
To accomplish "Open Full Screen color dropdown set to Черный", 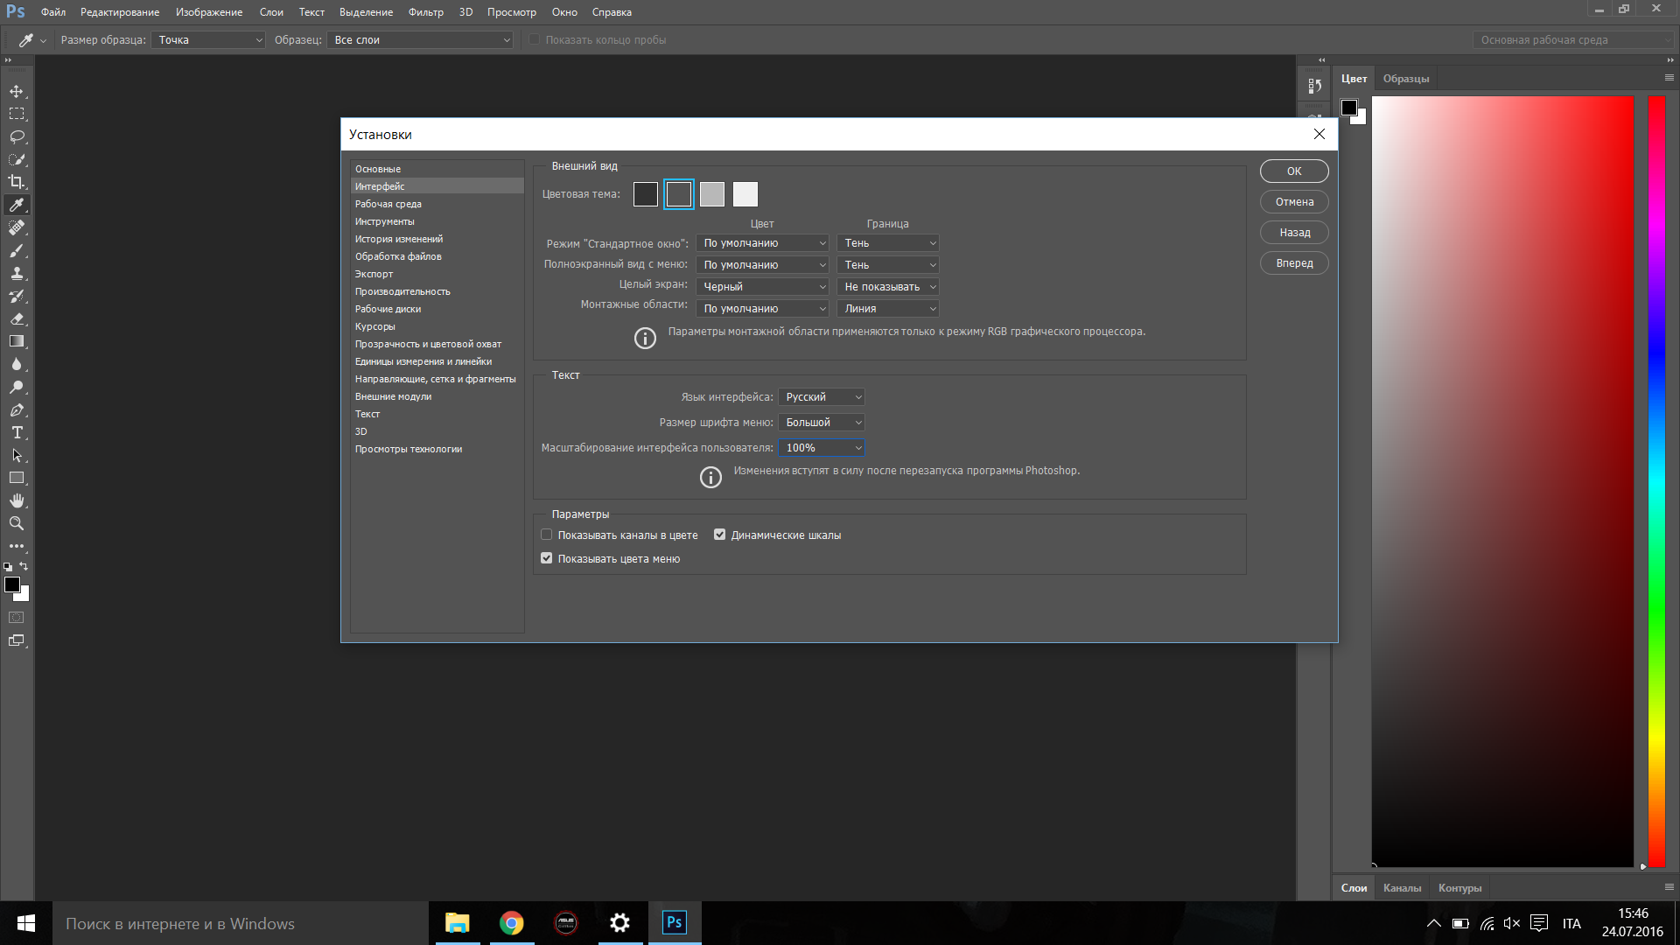I will coord(763,287).
